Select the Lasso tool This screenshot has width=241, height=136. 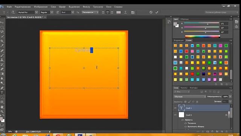[x=2, y=32]
